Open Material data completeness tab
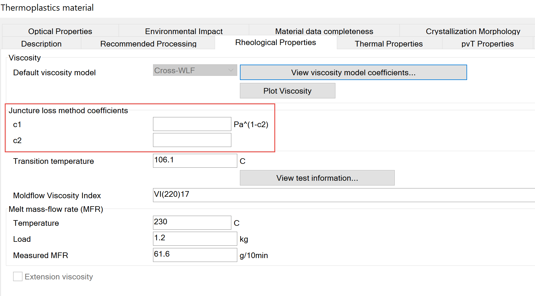The image size is (535, 296). tap(324, 31)
